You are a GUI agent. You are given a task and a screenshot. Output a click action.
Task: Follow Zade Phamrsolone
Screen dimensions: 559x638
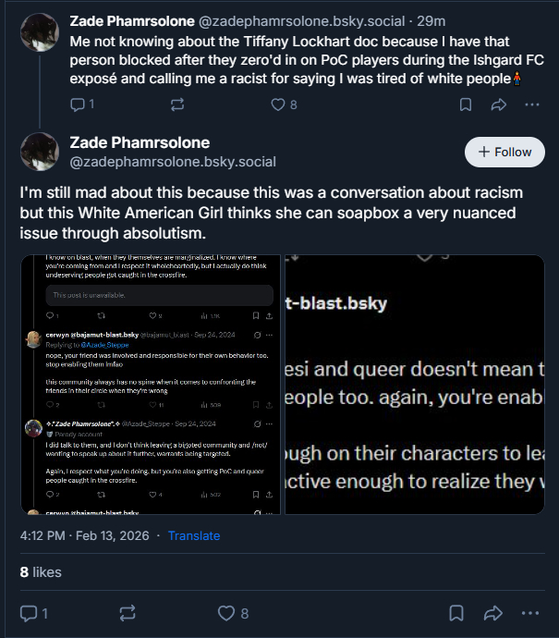coord(504,152)
